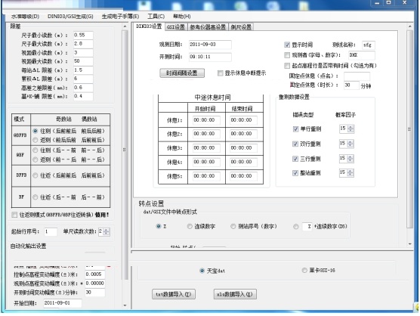The width and height of the screenshot is (420, 316).
Task: Select BFFB 往返 (后前前后) radio option
Action: click(x=35, y=175)
